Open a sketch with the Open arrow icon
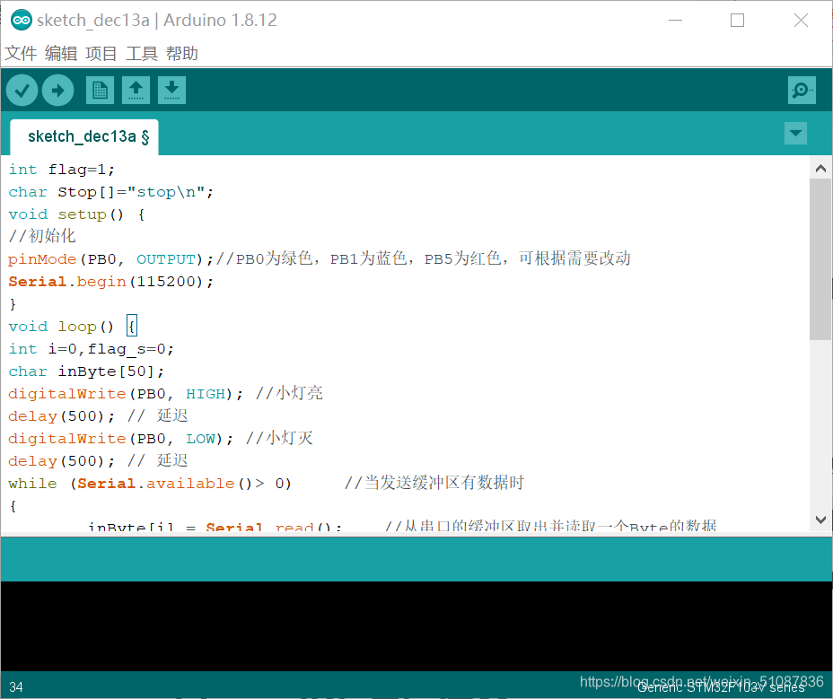The width and height of the screenshot is (833, 699). (x=136, y=90)
